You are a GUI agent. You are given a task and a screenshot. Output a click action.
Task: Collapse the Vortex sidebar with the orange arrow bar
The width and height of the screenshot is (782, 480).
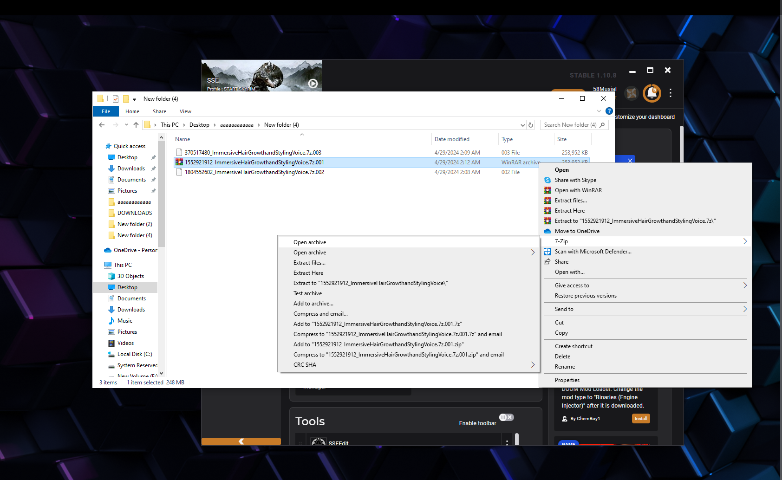point(241,441)
